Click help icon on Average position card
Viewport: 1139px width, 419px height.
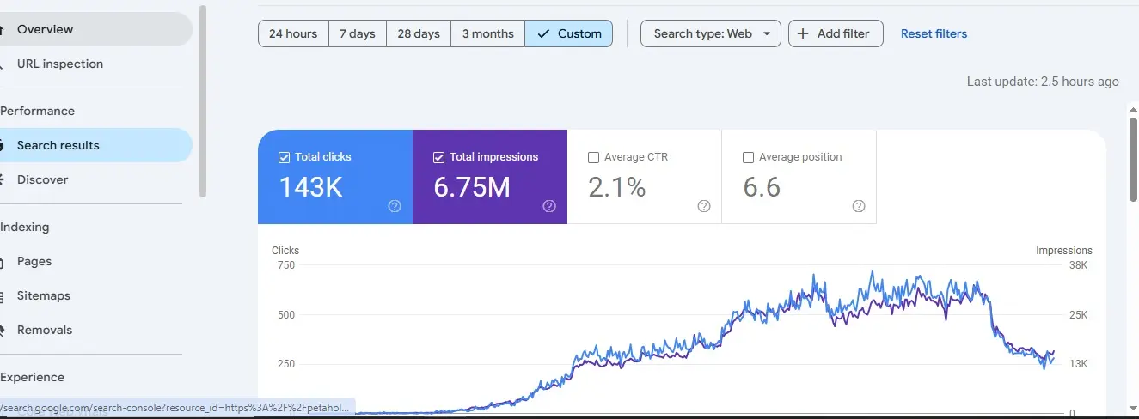(859, 206)
